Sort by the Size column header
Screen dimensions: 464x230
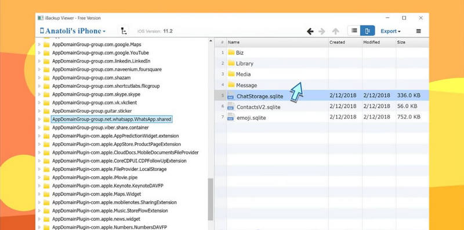pyautogui.click(x=412, y=42)
